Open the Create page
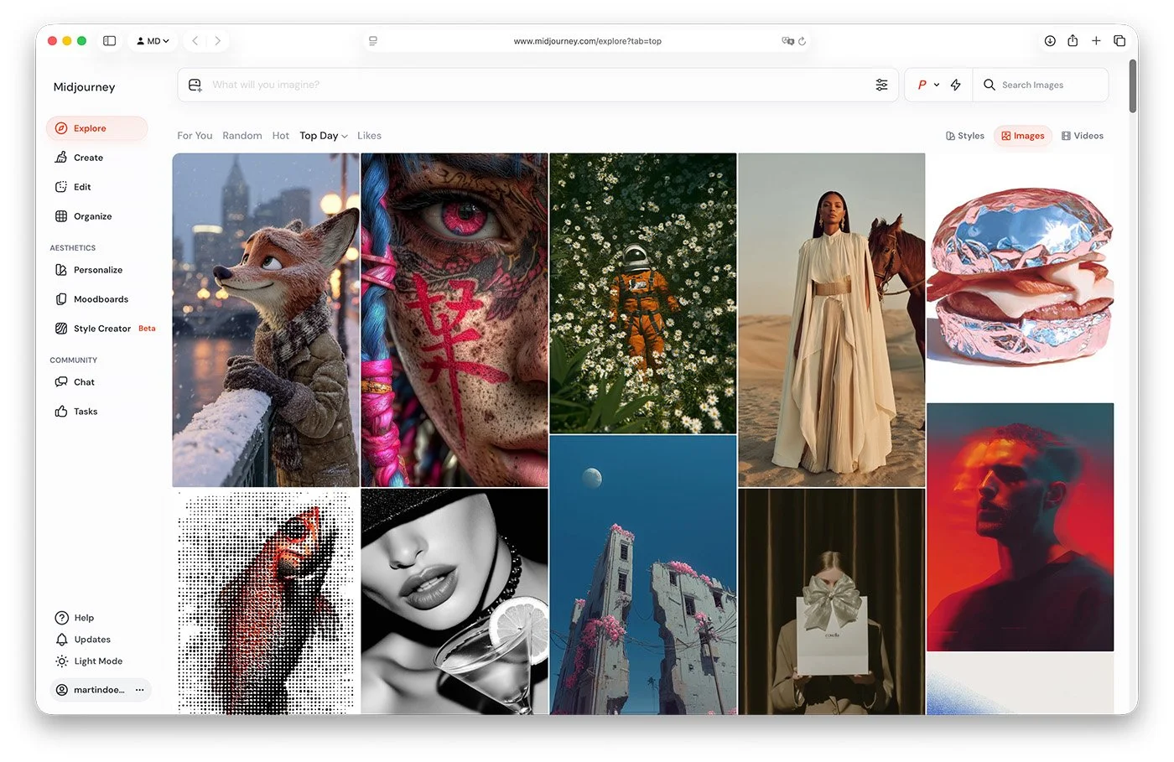 [x=79, y=158]
